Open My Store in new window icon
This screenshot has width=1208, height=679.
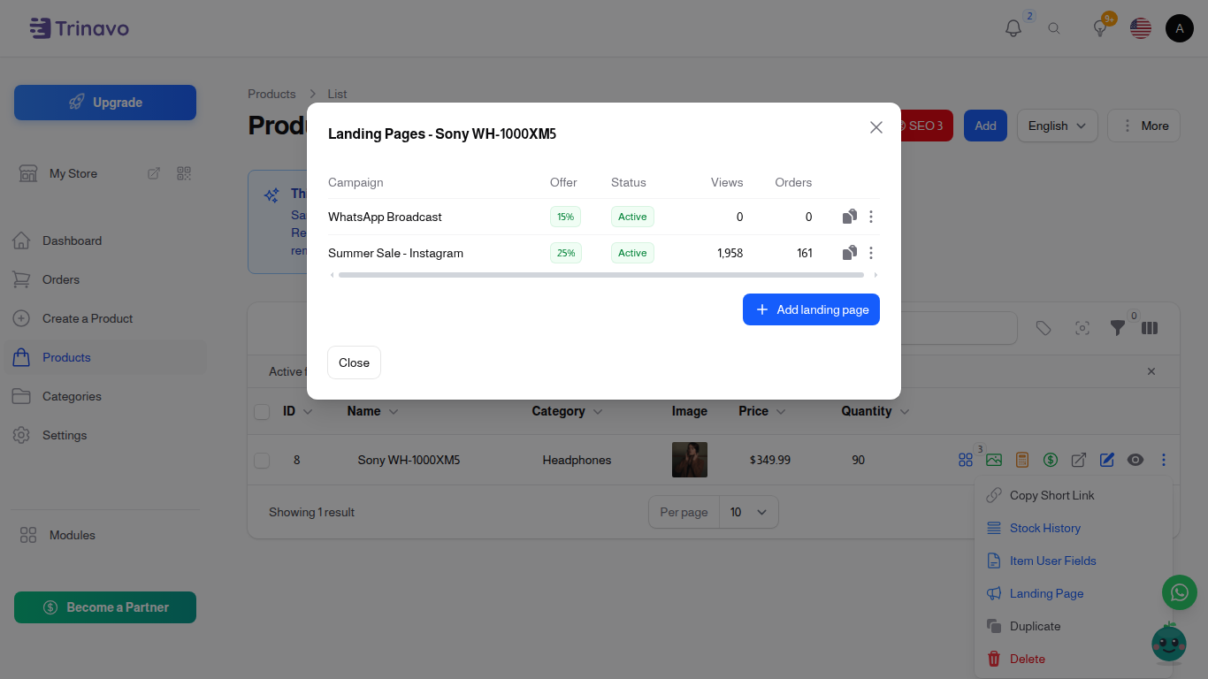[x=154, y=173]
